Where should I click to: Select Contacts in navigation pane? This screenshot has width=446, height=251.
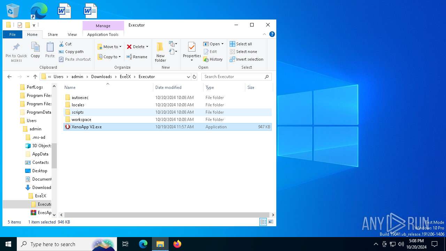pos(40,162)
